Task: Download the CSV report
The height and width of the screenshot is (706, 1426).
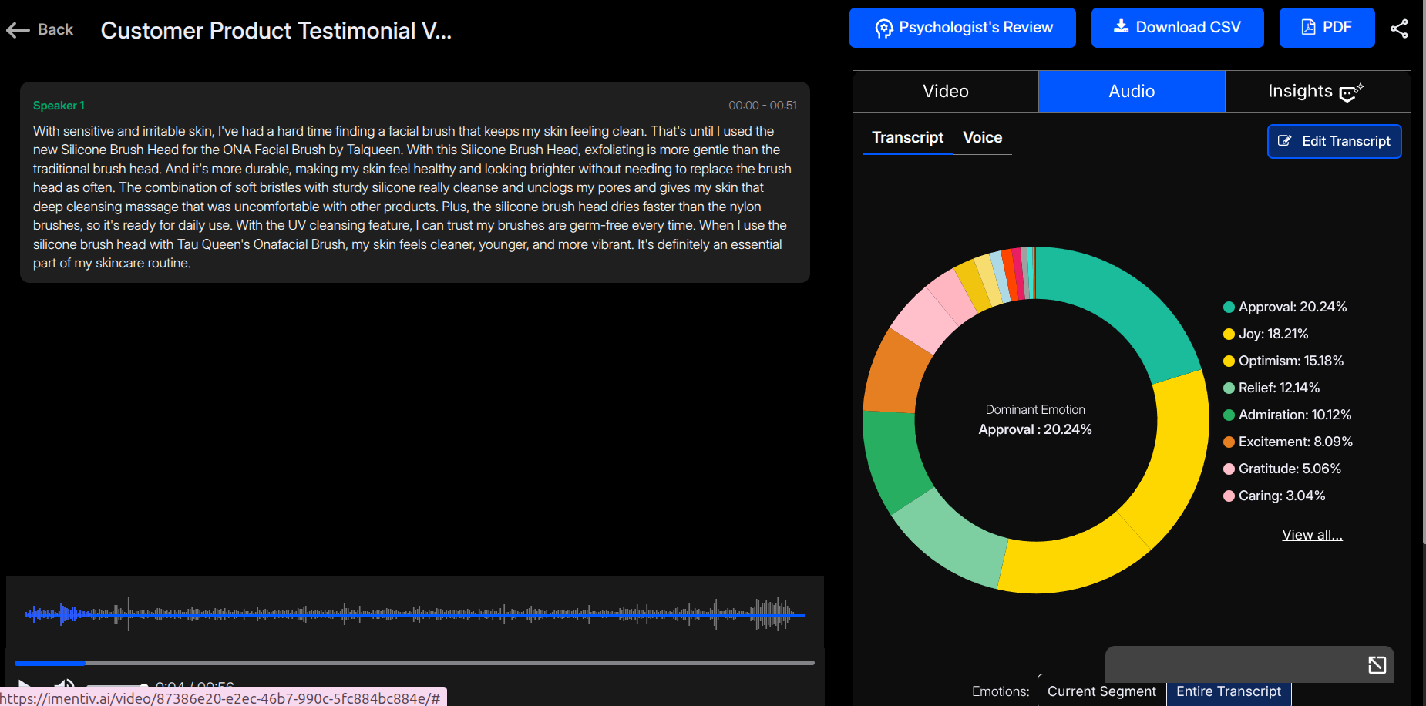Action: (x=1177, y=28)
